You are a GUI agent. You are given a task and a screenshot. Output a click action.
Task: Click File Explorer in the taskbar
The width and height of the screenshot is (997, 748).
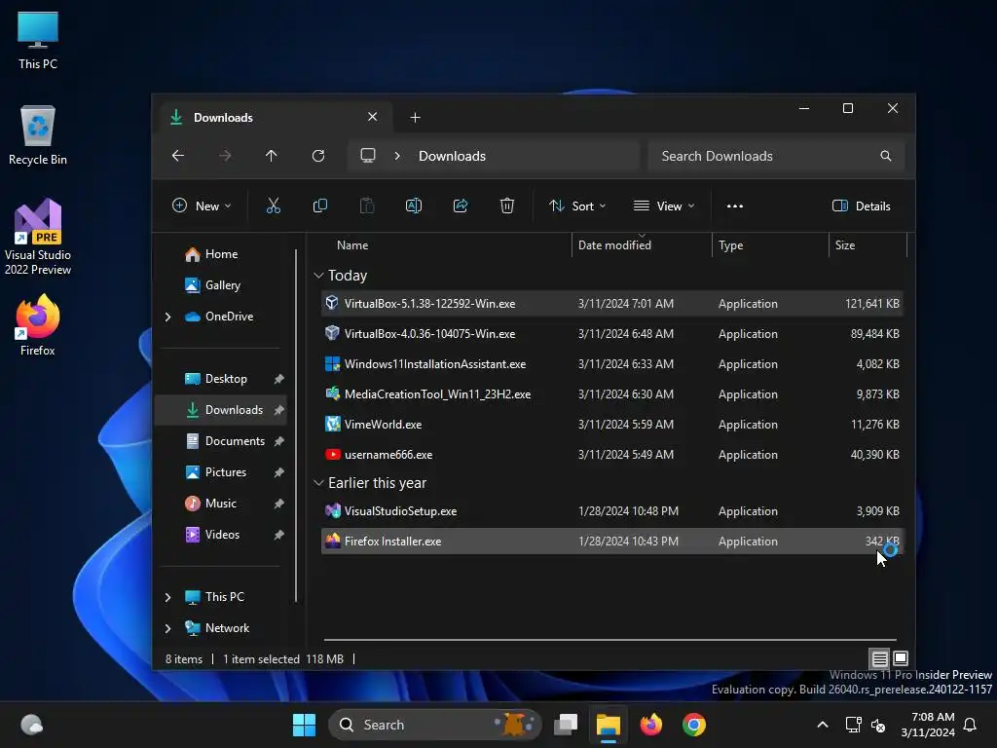609,725
